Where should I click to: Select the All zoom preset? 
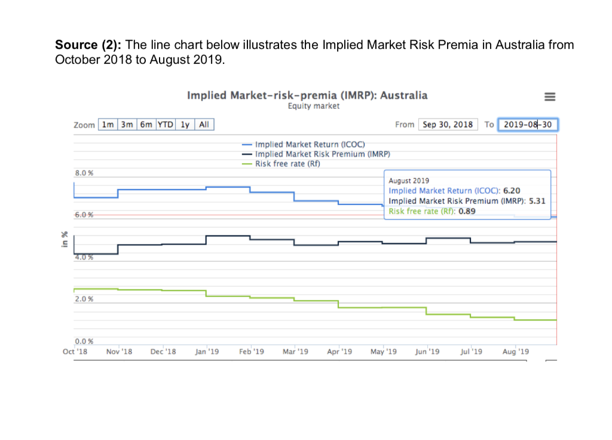pos(203,124)
